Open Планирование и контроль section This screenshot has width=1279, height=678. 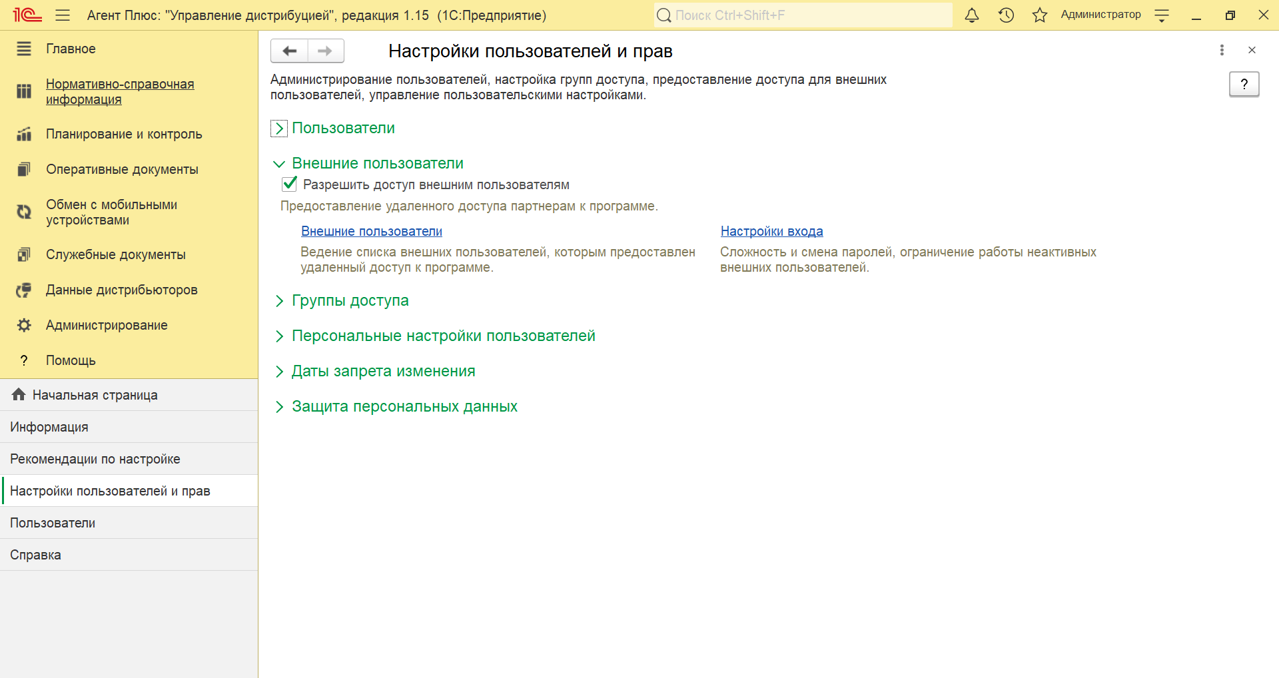[x=129, y=134]
